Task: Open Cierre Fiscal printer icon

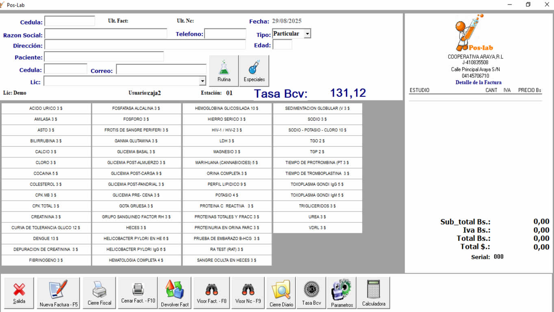Action: click(x=99, y=292)
